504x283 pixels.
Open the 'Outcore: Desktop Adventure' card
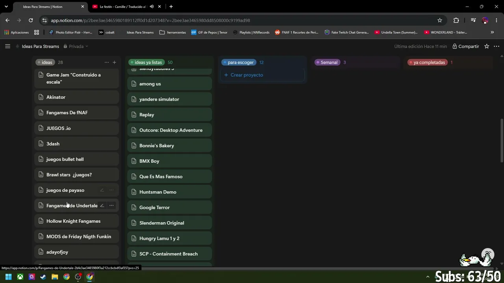point(170,130)
